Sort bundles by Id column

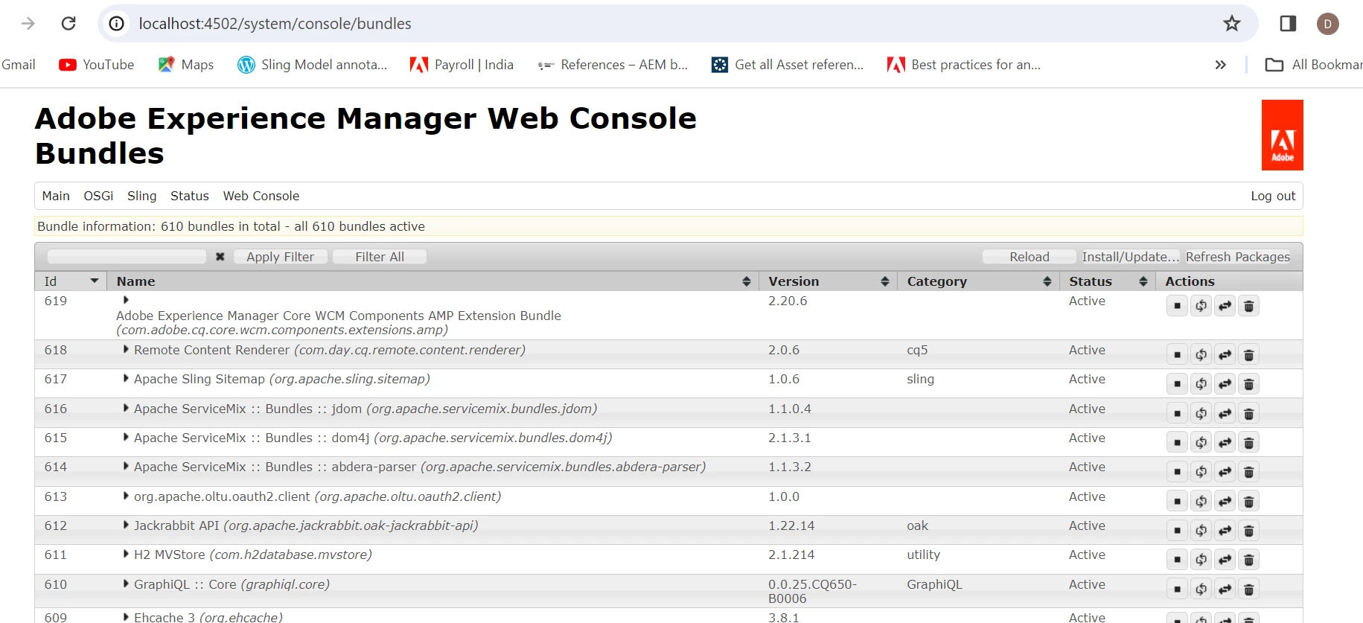71,281
